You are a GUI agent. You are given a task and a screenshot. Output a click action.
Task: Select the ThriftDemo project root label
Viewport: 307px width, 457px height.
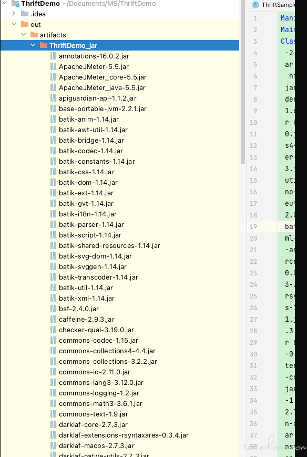[40, 4]
